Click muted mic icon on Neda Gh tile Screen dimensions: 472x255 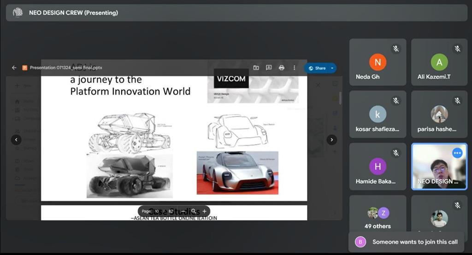(396, 49)
